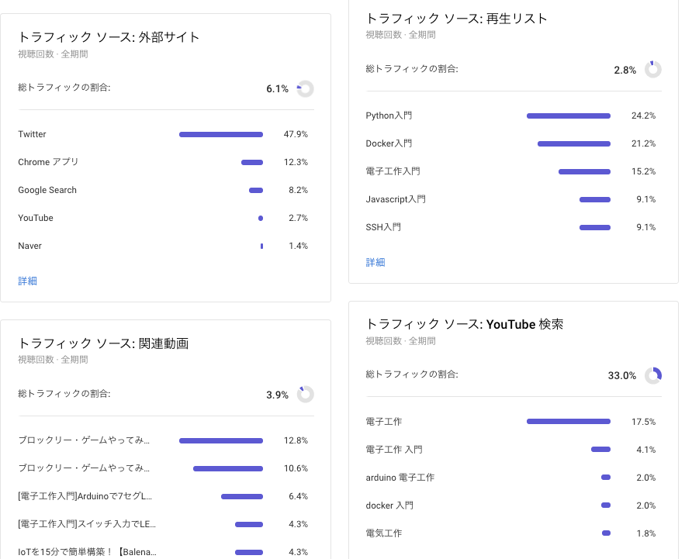Select the Twitter traffic source row
The width and height of the screenshot is (692, 559).
[33, 134]
